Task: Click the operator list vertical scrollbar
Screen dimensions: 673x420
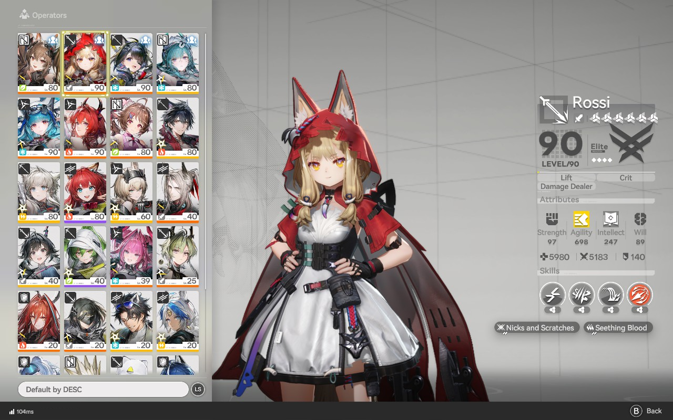Action: 205,160
